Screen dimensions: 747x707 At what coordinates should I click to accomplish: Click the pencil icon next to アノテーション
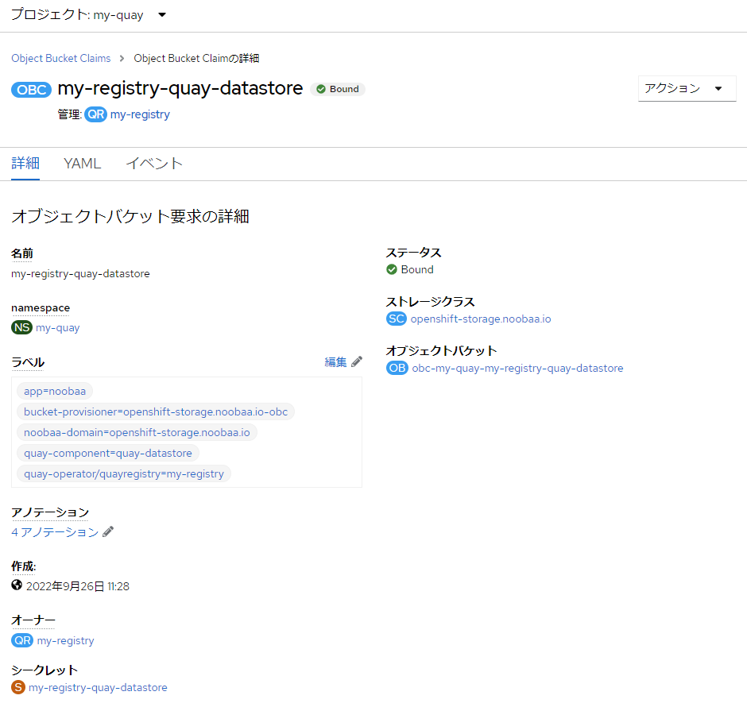click(107, 531)
